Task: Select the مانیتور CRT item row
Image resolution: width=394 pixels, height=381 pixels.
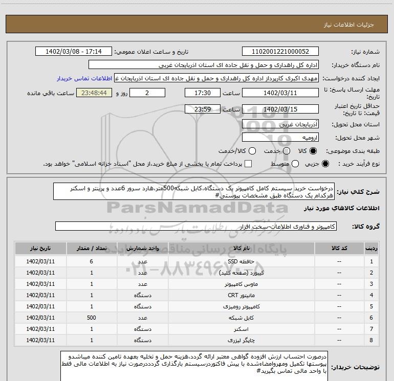Action: click(196, 295)
